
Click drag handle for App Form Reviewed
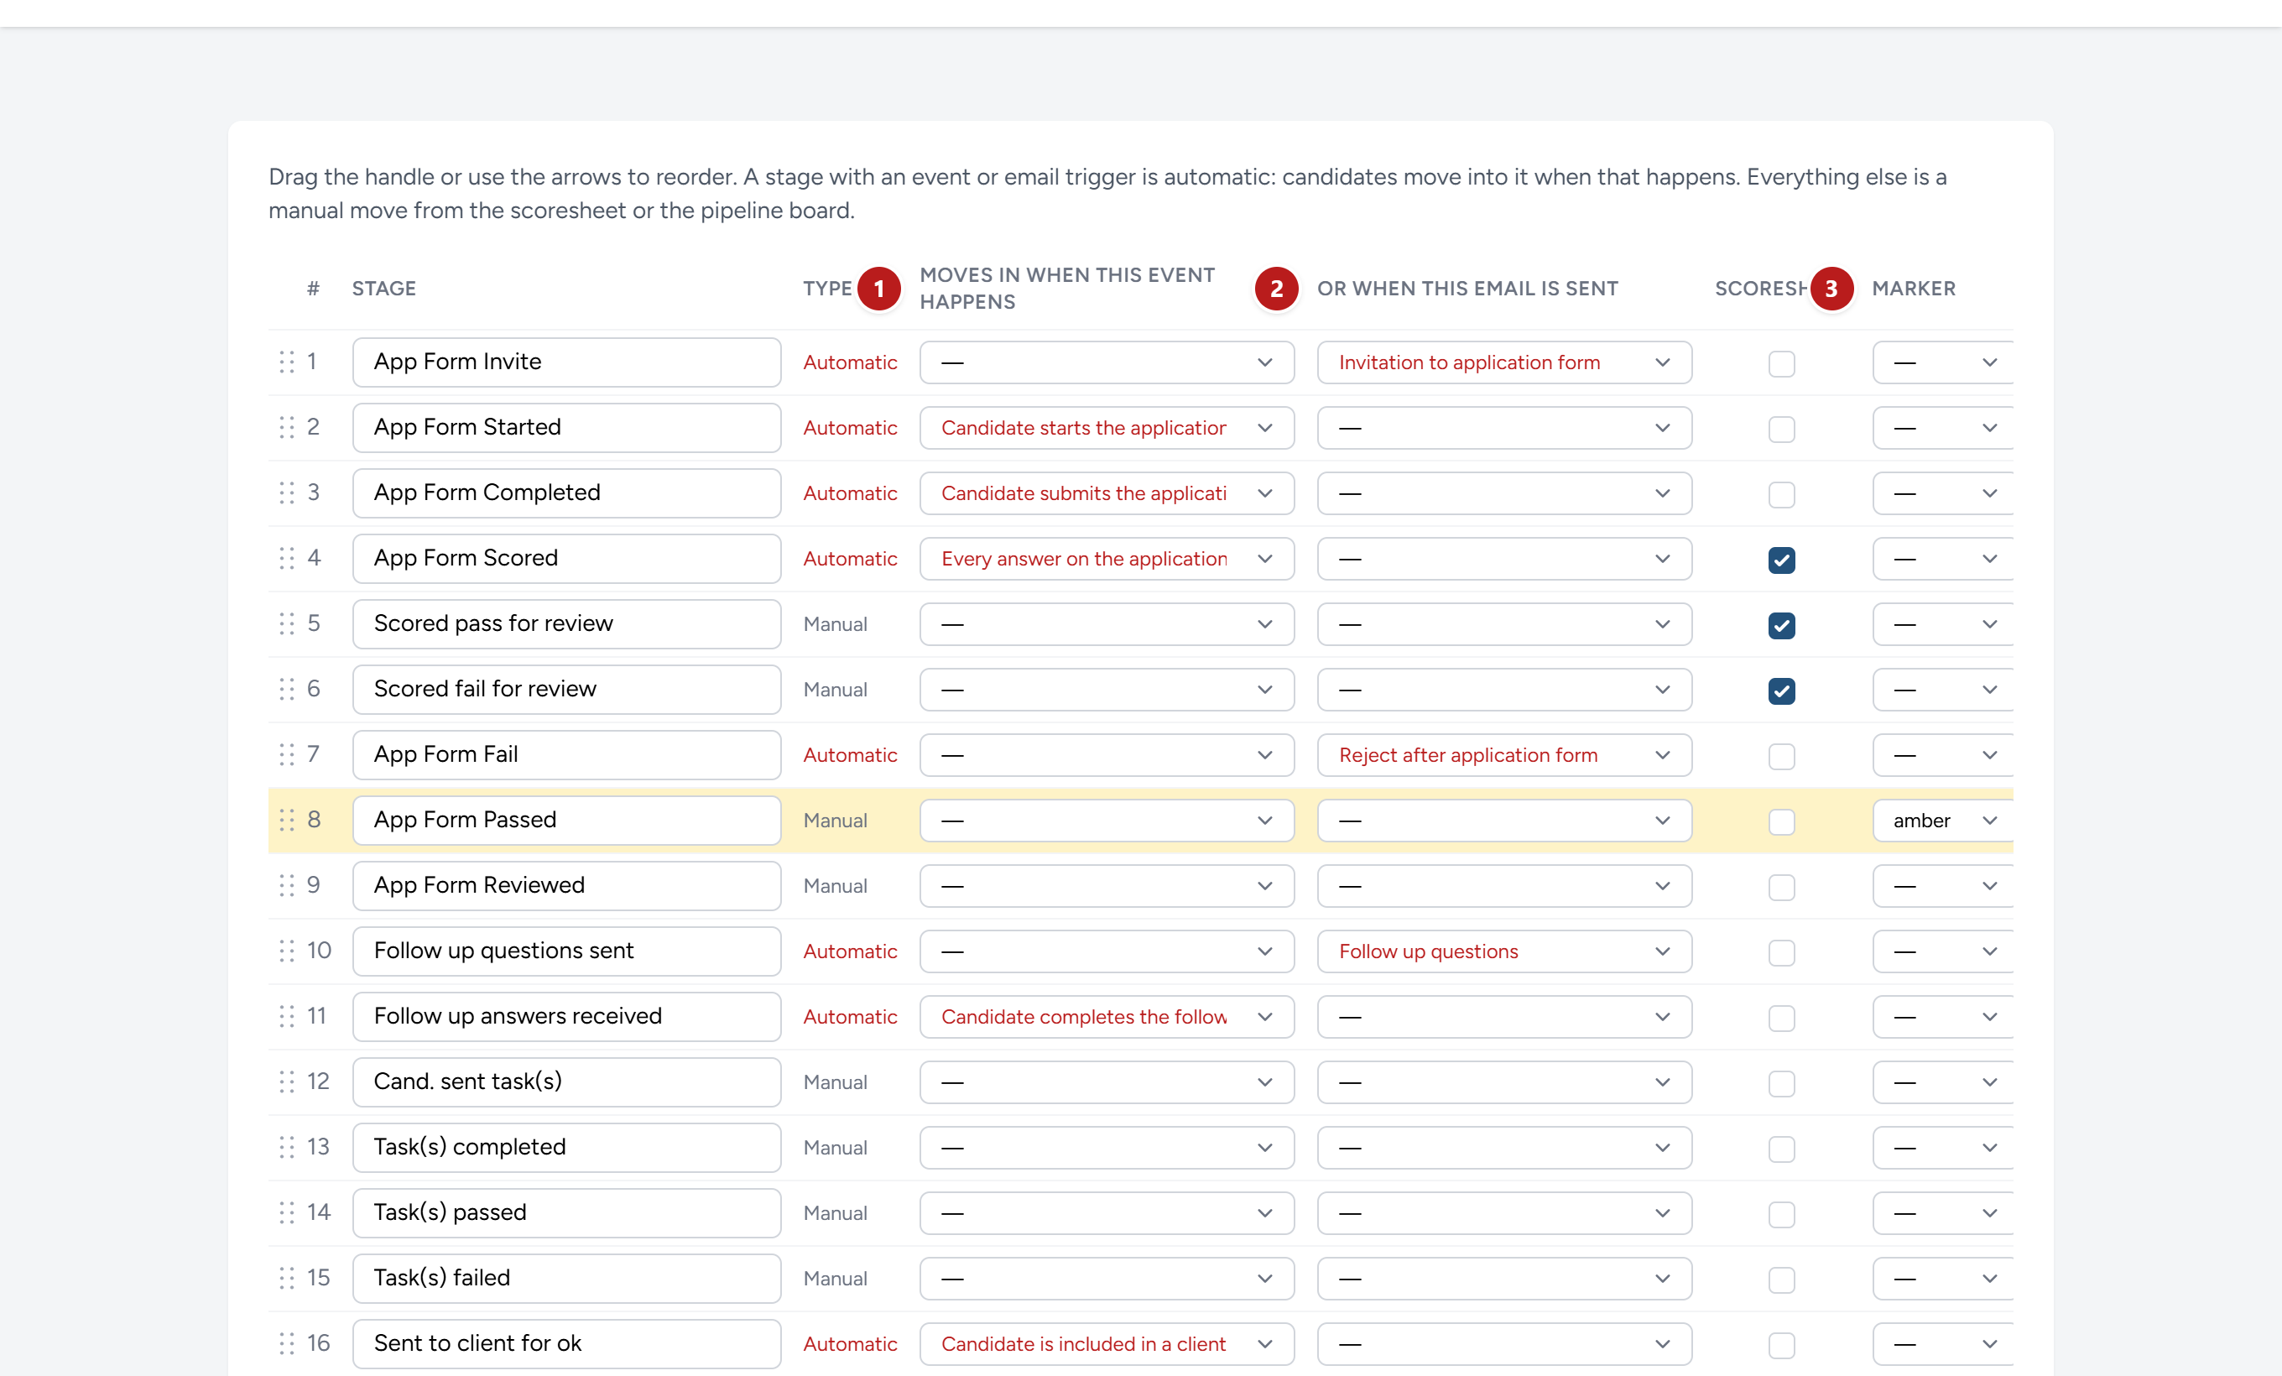click(287, 885)
